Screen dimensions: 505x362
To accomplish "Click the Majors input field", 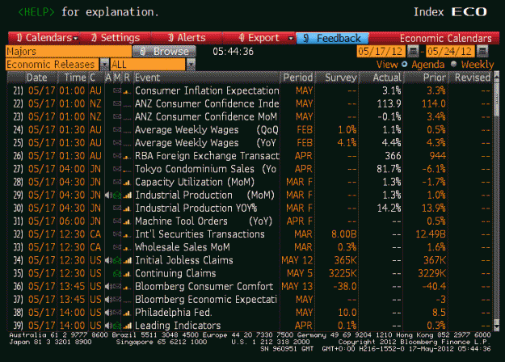I will pos(69,51).
